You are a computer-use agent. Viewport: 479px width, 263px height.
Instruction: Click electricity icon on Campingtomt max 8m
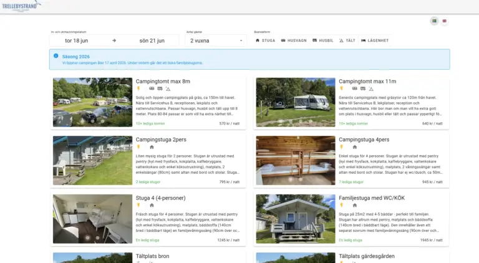tap(138, 88)
